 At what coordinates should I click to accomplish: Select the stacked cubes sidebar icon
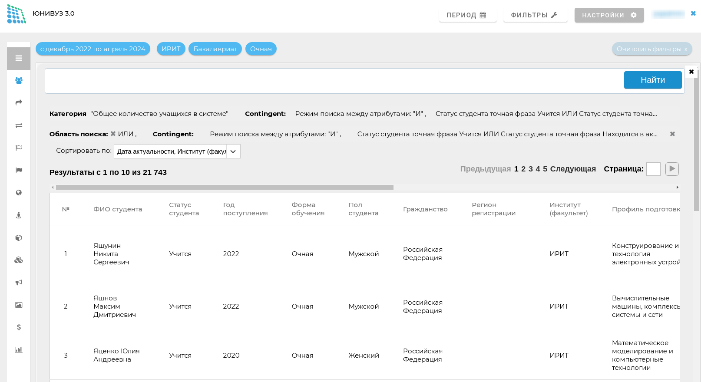(19, 260)
